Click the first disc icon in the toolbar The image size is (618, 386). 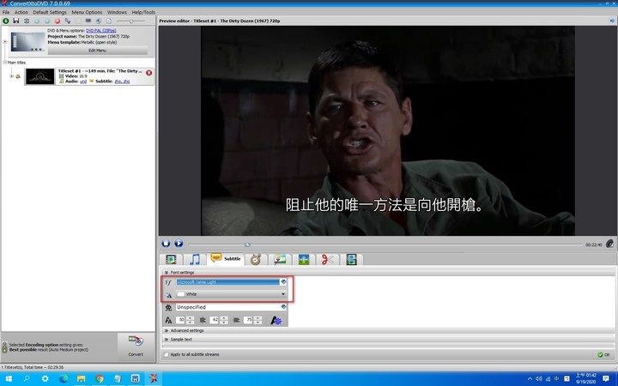tap(37, 21)
